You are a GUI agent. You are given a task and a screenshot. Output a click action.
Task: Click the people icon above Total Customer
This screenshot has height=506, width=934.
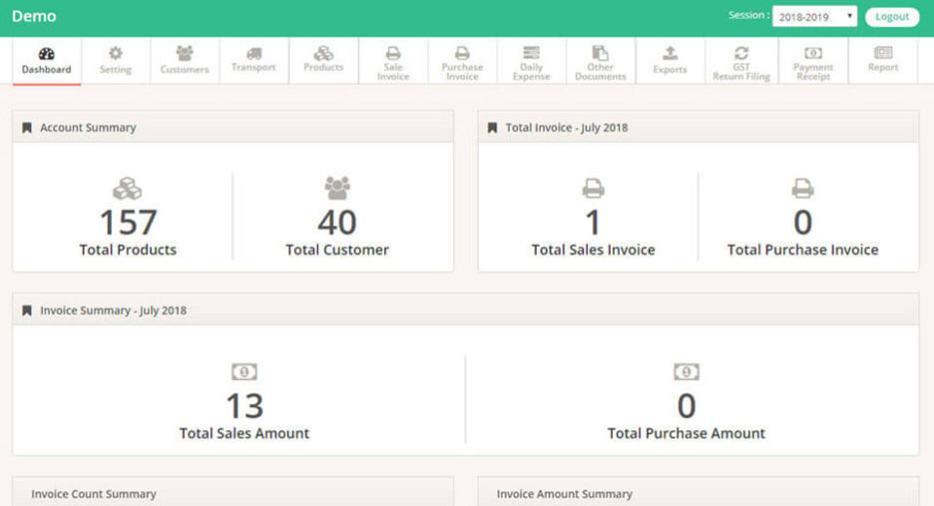338,187
